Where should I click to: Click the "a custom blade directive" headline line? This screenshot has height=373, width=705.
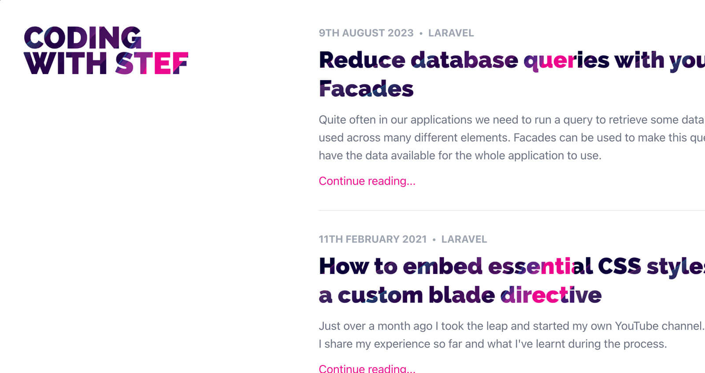coord(460,295)
